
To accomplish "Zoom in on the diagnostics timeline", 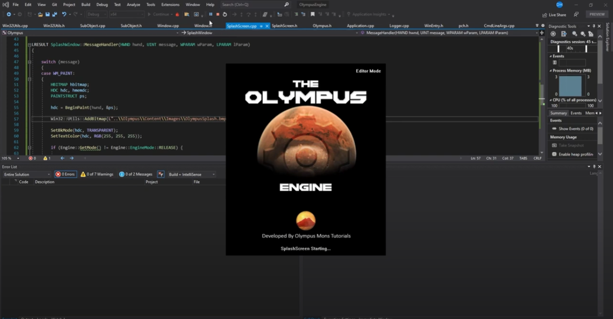I will pyautogui.click(x=574, y=34).
